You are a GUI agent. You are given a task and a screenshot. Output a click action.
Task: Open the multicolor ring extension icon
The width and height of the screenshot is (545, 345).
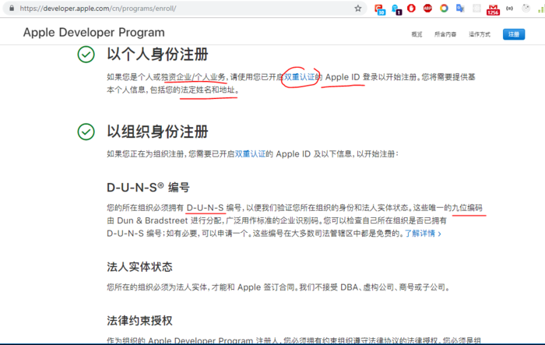(444, 8)
